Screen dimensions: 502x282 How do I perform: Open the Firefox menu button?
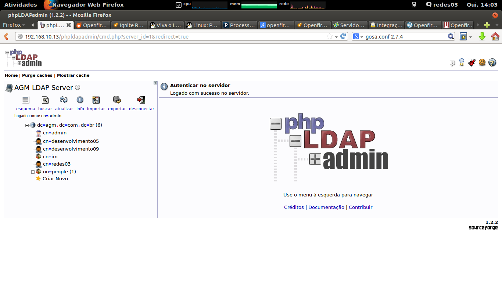(14, 25)
